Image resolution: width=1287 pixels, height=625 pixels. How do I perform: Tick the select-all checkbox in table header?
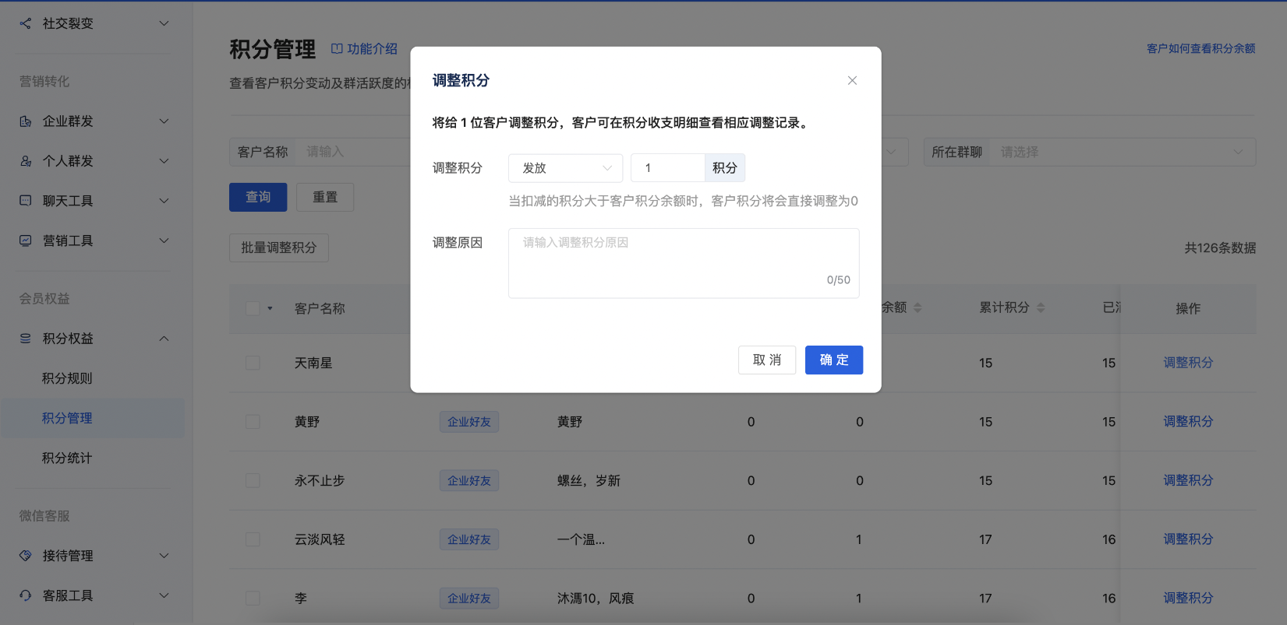pyautogui.click(x=253, y=308)
